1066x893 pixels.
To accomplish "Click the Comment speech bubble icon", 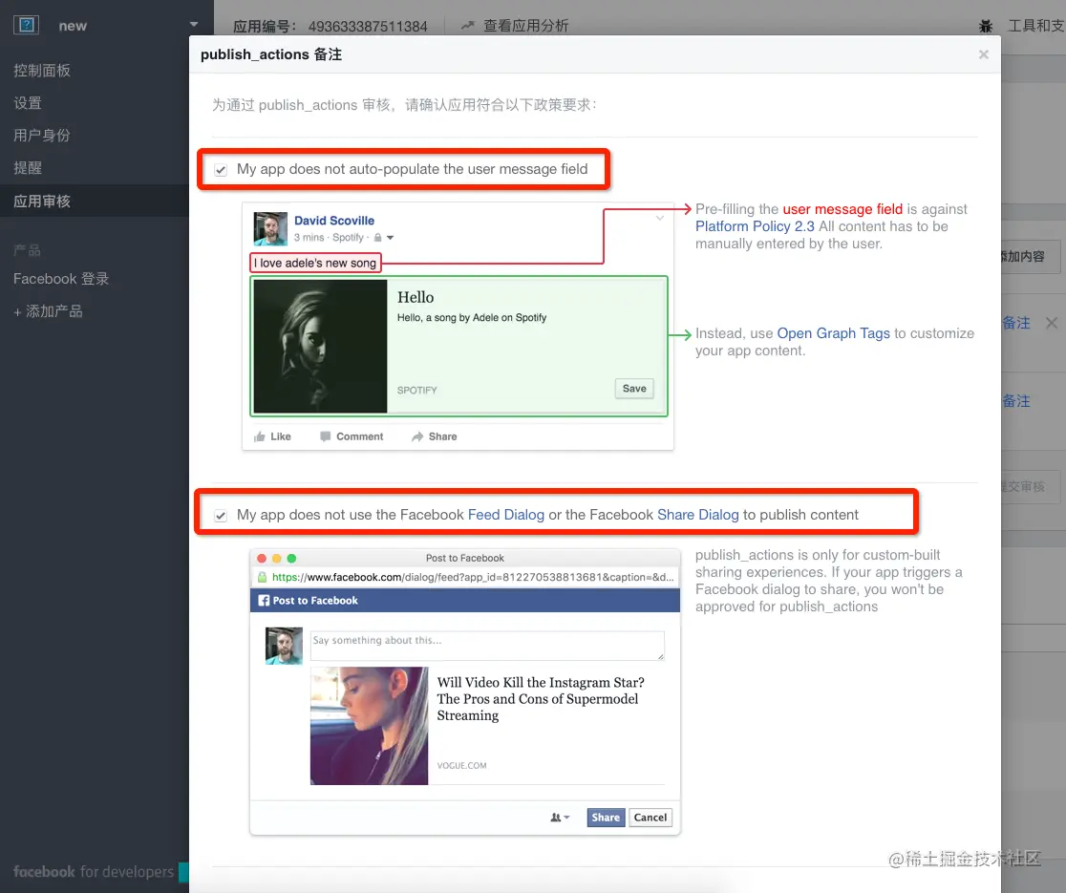I will 326,436.
